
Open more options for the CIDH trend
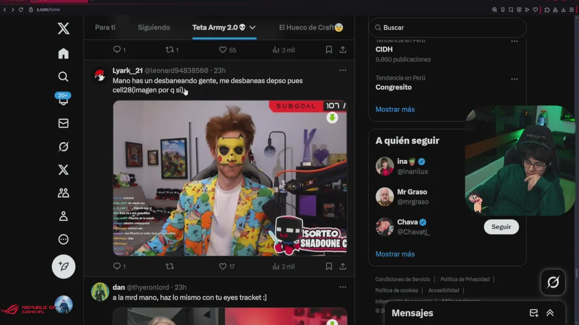coord(514,41)
